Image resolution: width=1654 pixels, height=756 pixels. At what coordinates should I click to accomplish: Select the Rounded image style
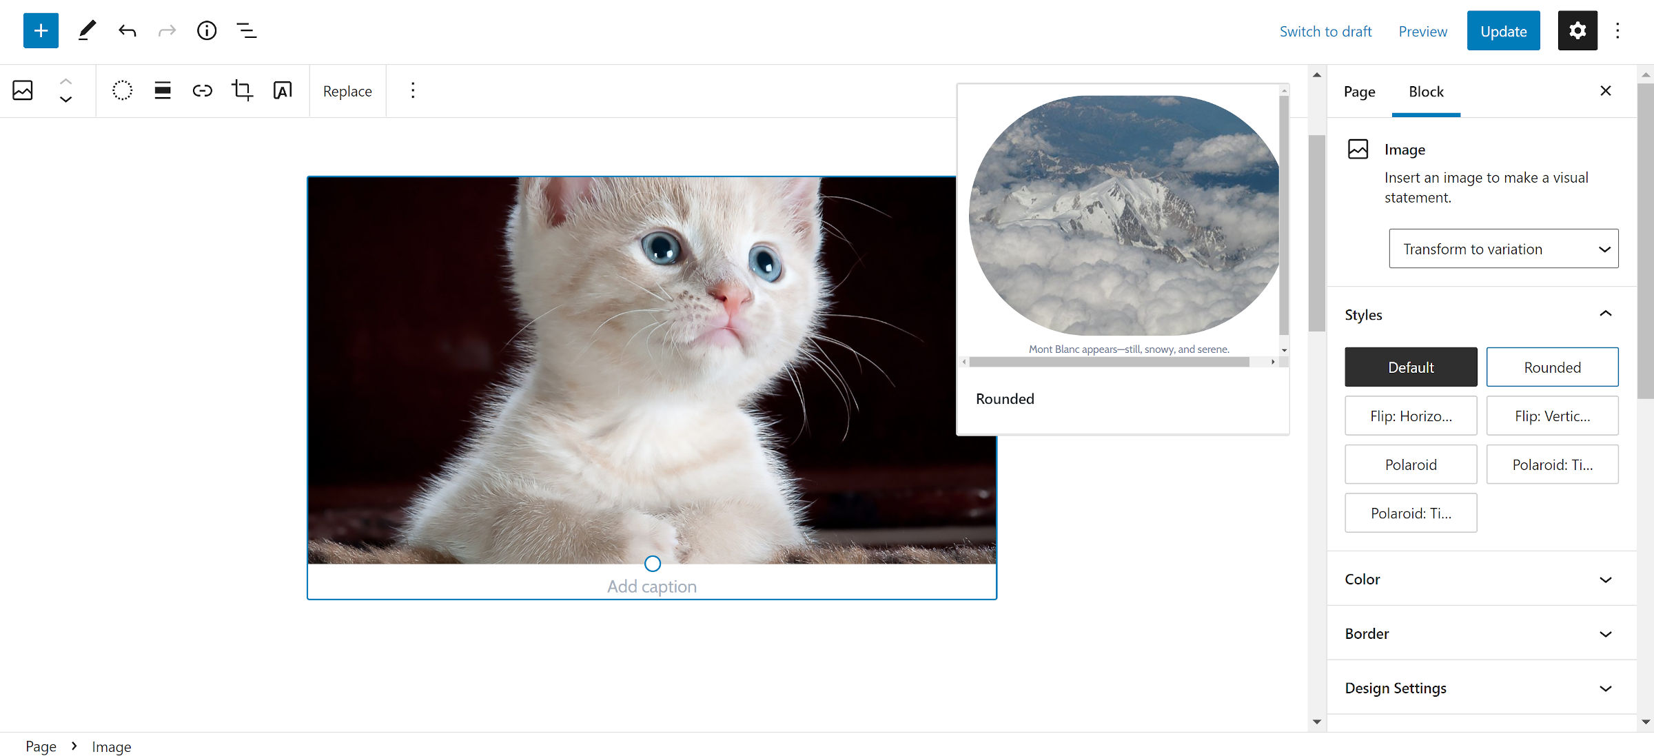click(1552, 367)
